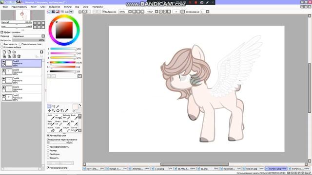Open the Редактировать menu
The image size is (312, 175).
pyautogui.click(x=19, y=7)
